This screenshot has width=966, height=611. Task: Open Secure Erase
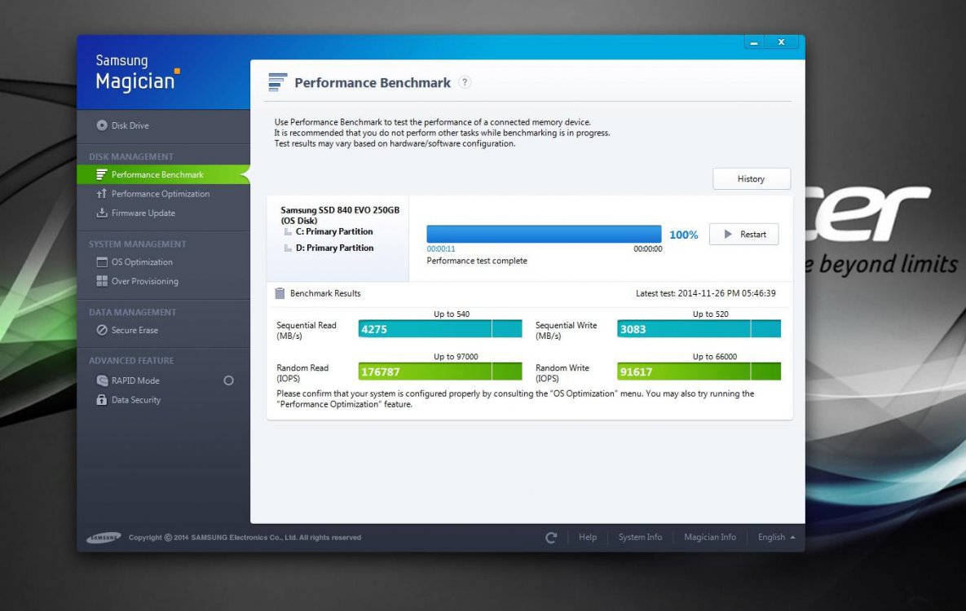(x=135, y=330)
